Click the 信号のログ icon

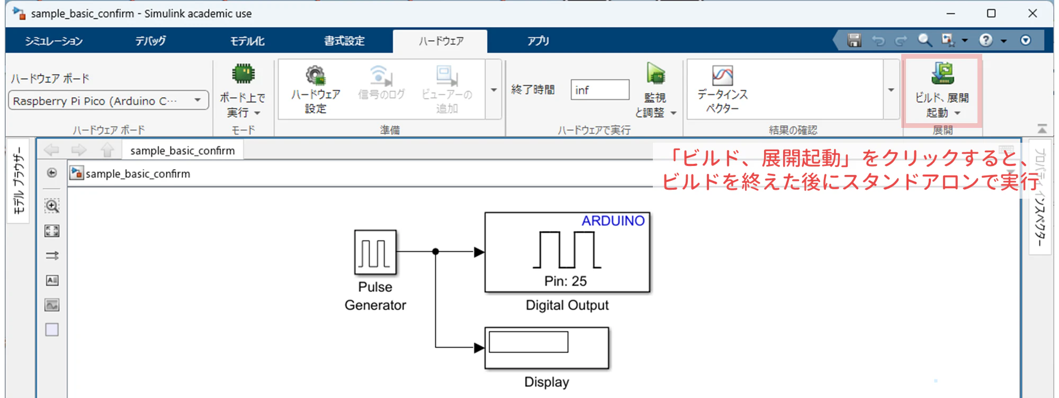coord(381,76)
